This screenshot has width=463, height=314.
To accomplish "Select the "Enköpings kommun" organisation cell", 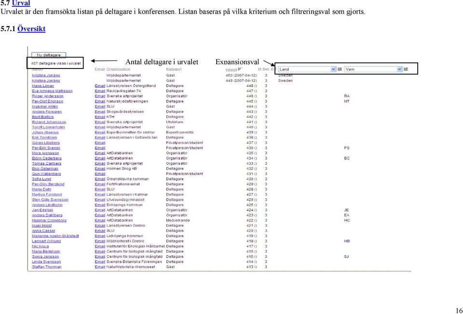I will (124, 205).
